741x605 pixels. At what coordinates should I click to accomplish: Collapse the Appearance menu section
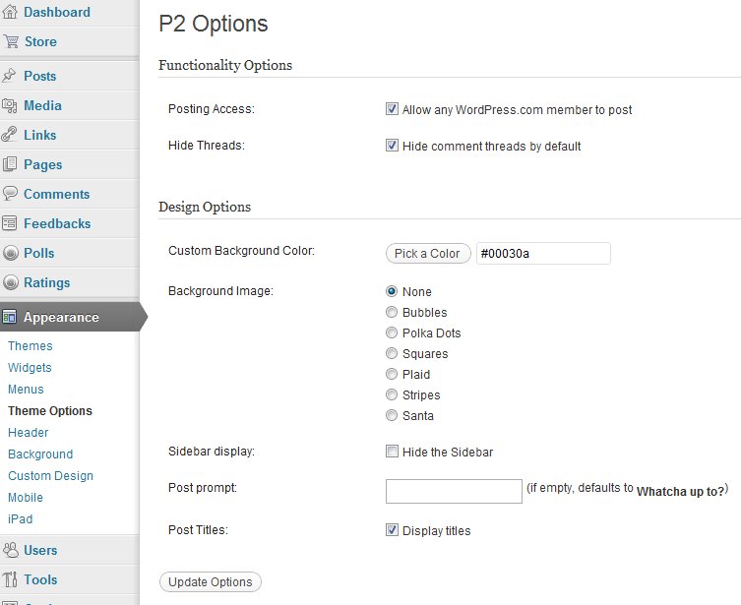pos(61,317)
